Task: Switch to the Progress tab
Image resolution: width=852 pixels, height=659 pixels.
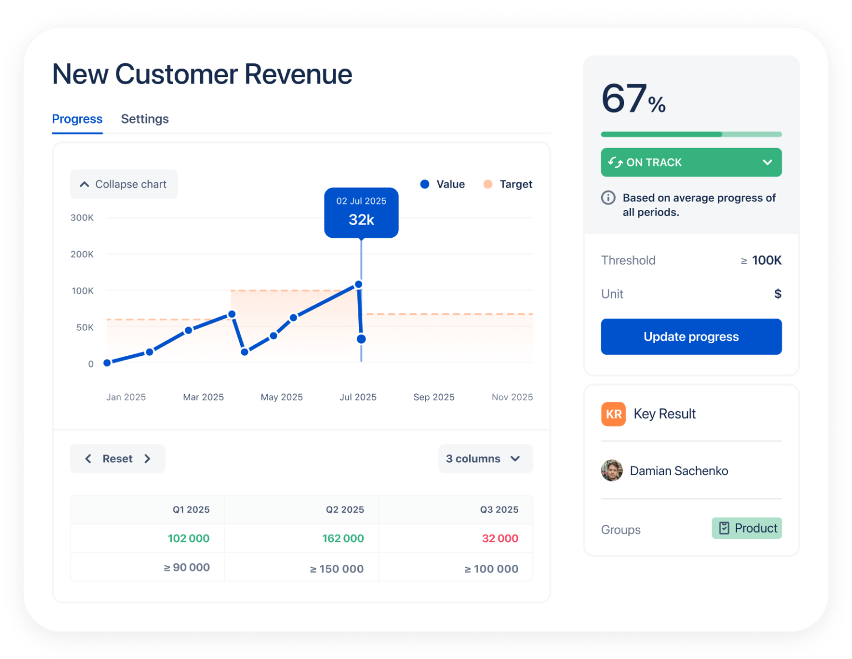Action: (77, 119)
